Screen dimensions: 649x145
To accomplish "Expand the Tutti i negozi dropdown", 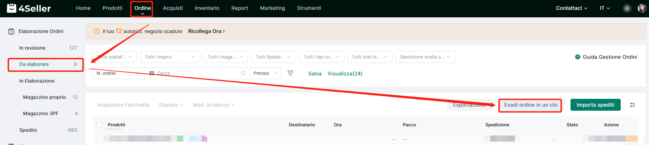I will [x=170, y=57].
